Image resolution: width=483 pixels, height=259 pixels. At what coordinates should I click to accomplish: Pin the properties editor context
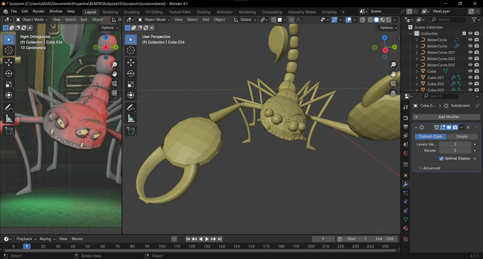pyautogui.click(x=477, y=106)
